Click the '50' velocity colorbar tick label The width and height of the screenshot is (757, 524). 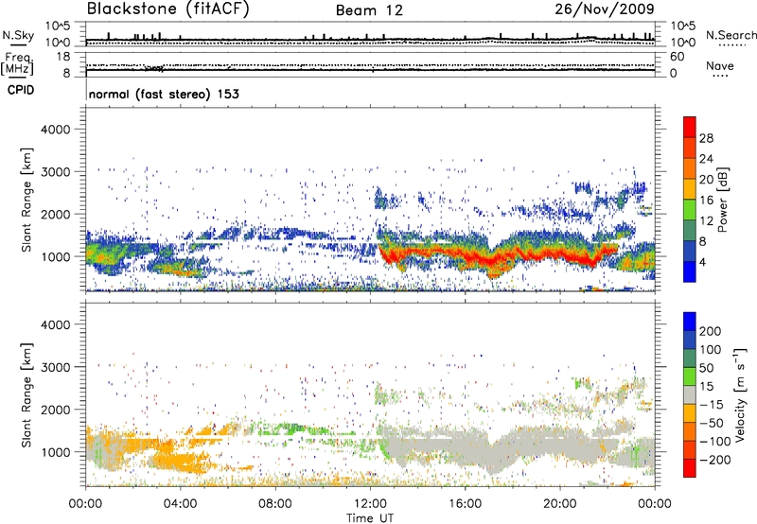(706, 368)
